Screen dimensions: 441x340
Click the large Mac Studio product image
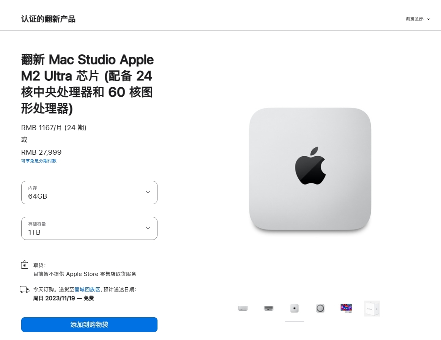pyautogui.click(x=310, y=169)
